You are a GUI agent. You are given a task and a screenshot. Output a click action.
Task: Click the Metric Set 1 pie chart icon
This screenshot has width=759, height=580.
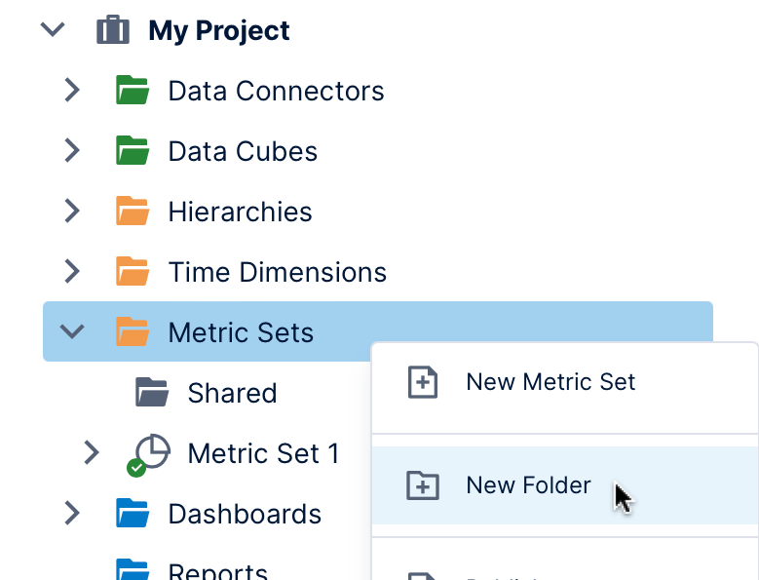[x=149, y=455]
